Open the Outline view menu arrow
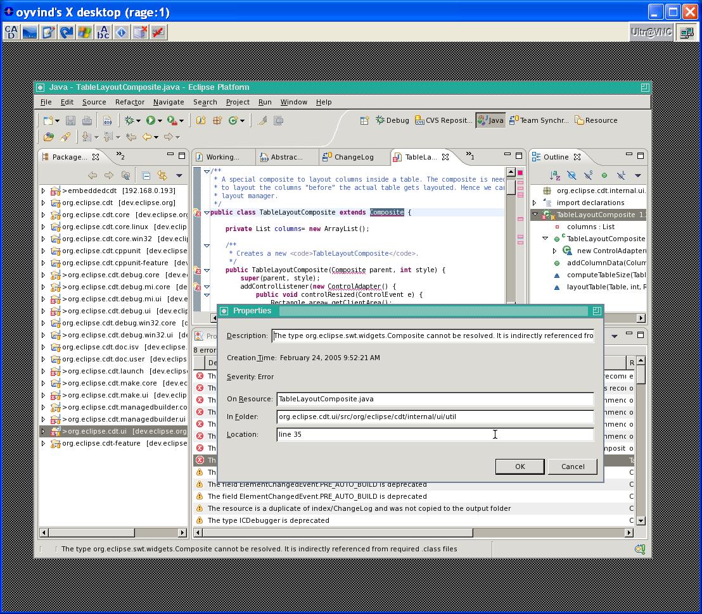This screenshot has height=614, width=702. pos(638,175)
